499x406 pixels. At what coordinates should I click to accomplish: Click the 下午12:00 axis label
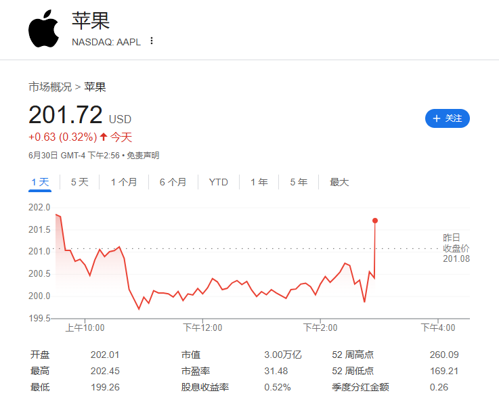pos(202,328)
